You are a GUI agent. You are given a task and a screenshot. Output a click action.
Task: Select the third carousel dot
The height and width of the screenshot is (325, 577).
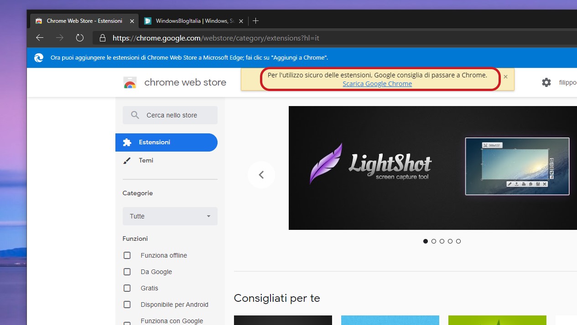pos(442,241)
